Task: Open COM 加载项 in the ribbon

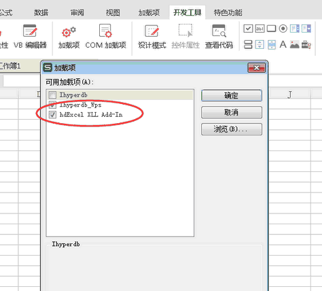Action: [x=105, y=37]
